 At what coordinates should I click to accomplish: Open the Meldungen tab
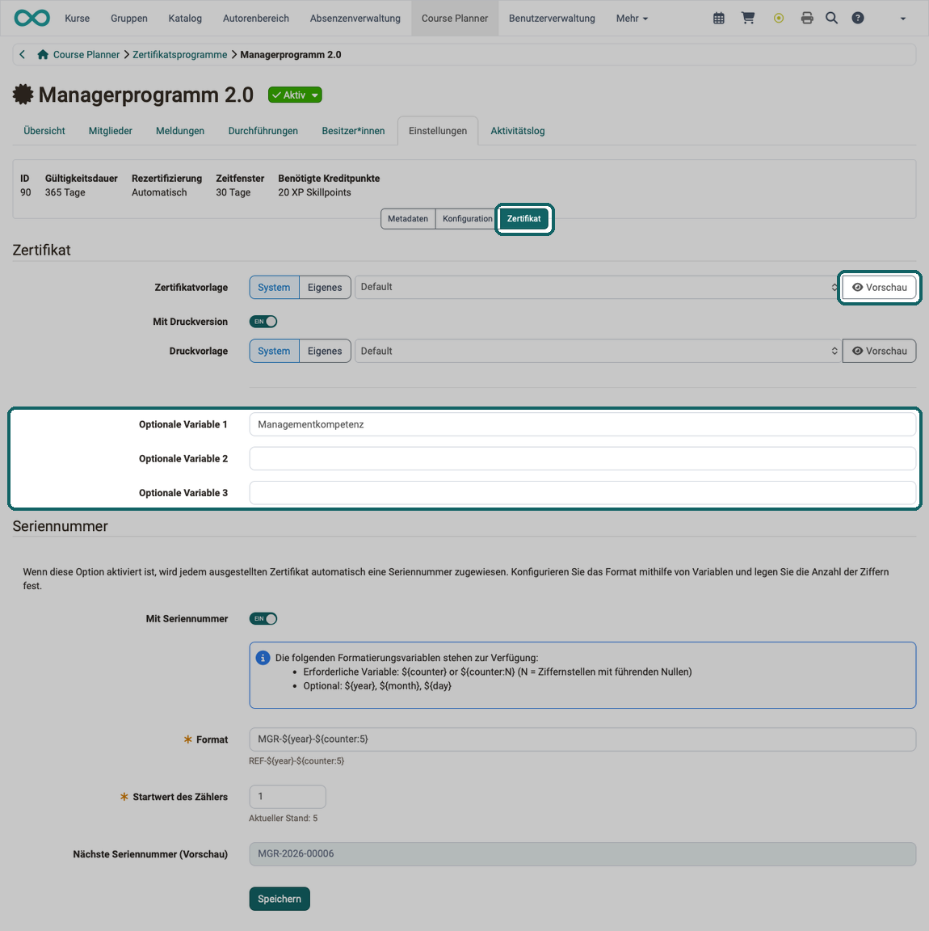pyautogui.click(x=180, y=131)
